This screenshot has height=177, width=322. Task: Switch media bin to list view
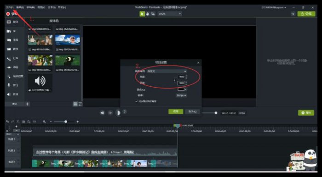[80, 104]
